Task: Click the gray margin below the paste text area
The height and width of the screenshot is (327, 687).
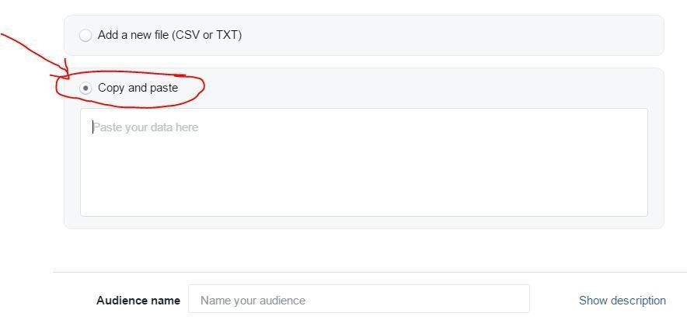Action: (x=364, y=222)
